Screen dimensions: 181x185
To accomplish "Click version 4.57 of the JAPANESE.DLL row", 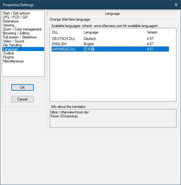I will [150, 49].
